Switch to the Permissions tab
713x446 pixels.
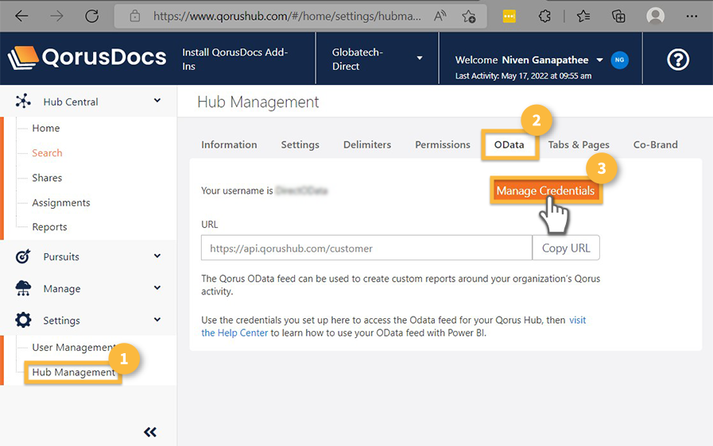(x=443, y=144)
